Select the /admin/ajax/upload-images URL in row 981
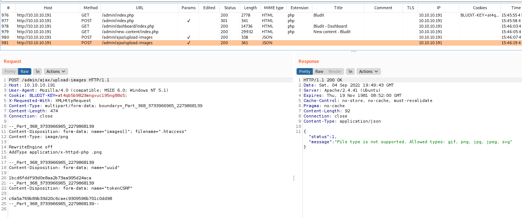The width and height of the screenshot is (522, 218). 127,43
